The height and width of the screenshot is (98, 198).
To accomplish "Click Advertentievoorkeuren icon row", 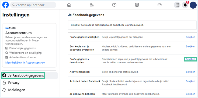I will pyautogui.click(x=21, y=57).
